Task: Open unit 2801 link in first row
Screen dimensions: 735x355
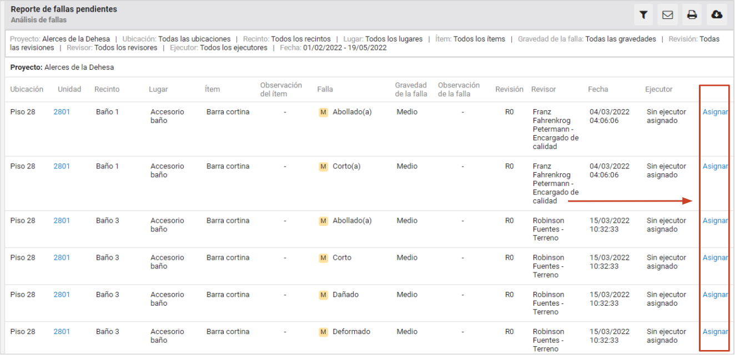Action: click(62, 112)
